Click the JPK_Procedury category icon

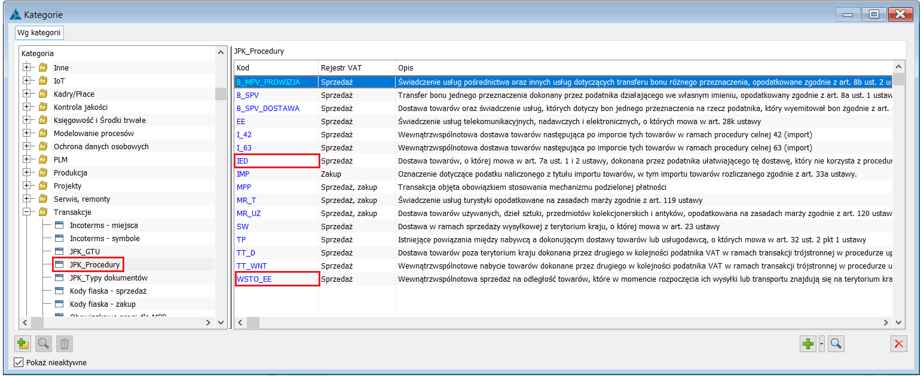click(x=59, y=264)
